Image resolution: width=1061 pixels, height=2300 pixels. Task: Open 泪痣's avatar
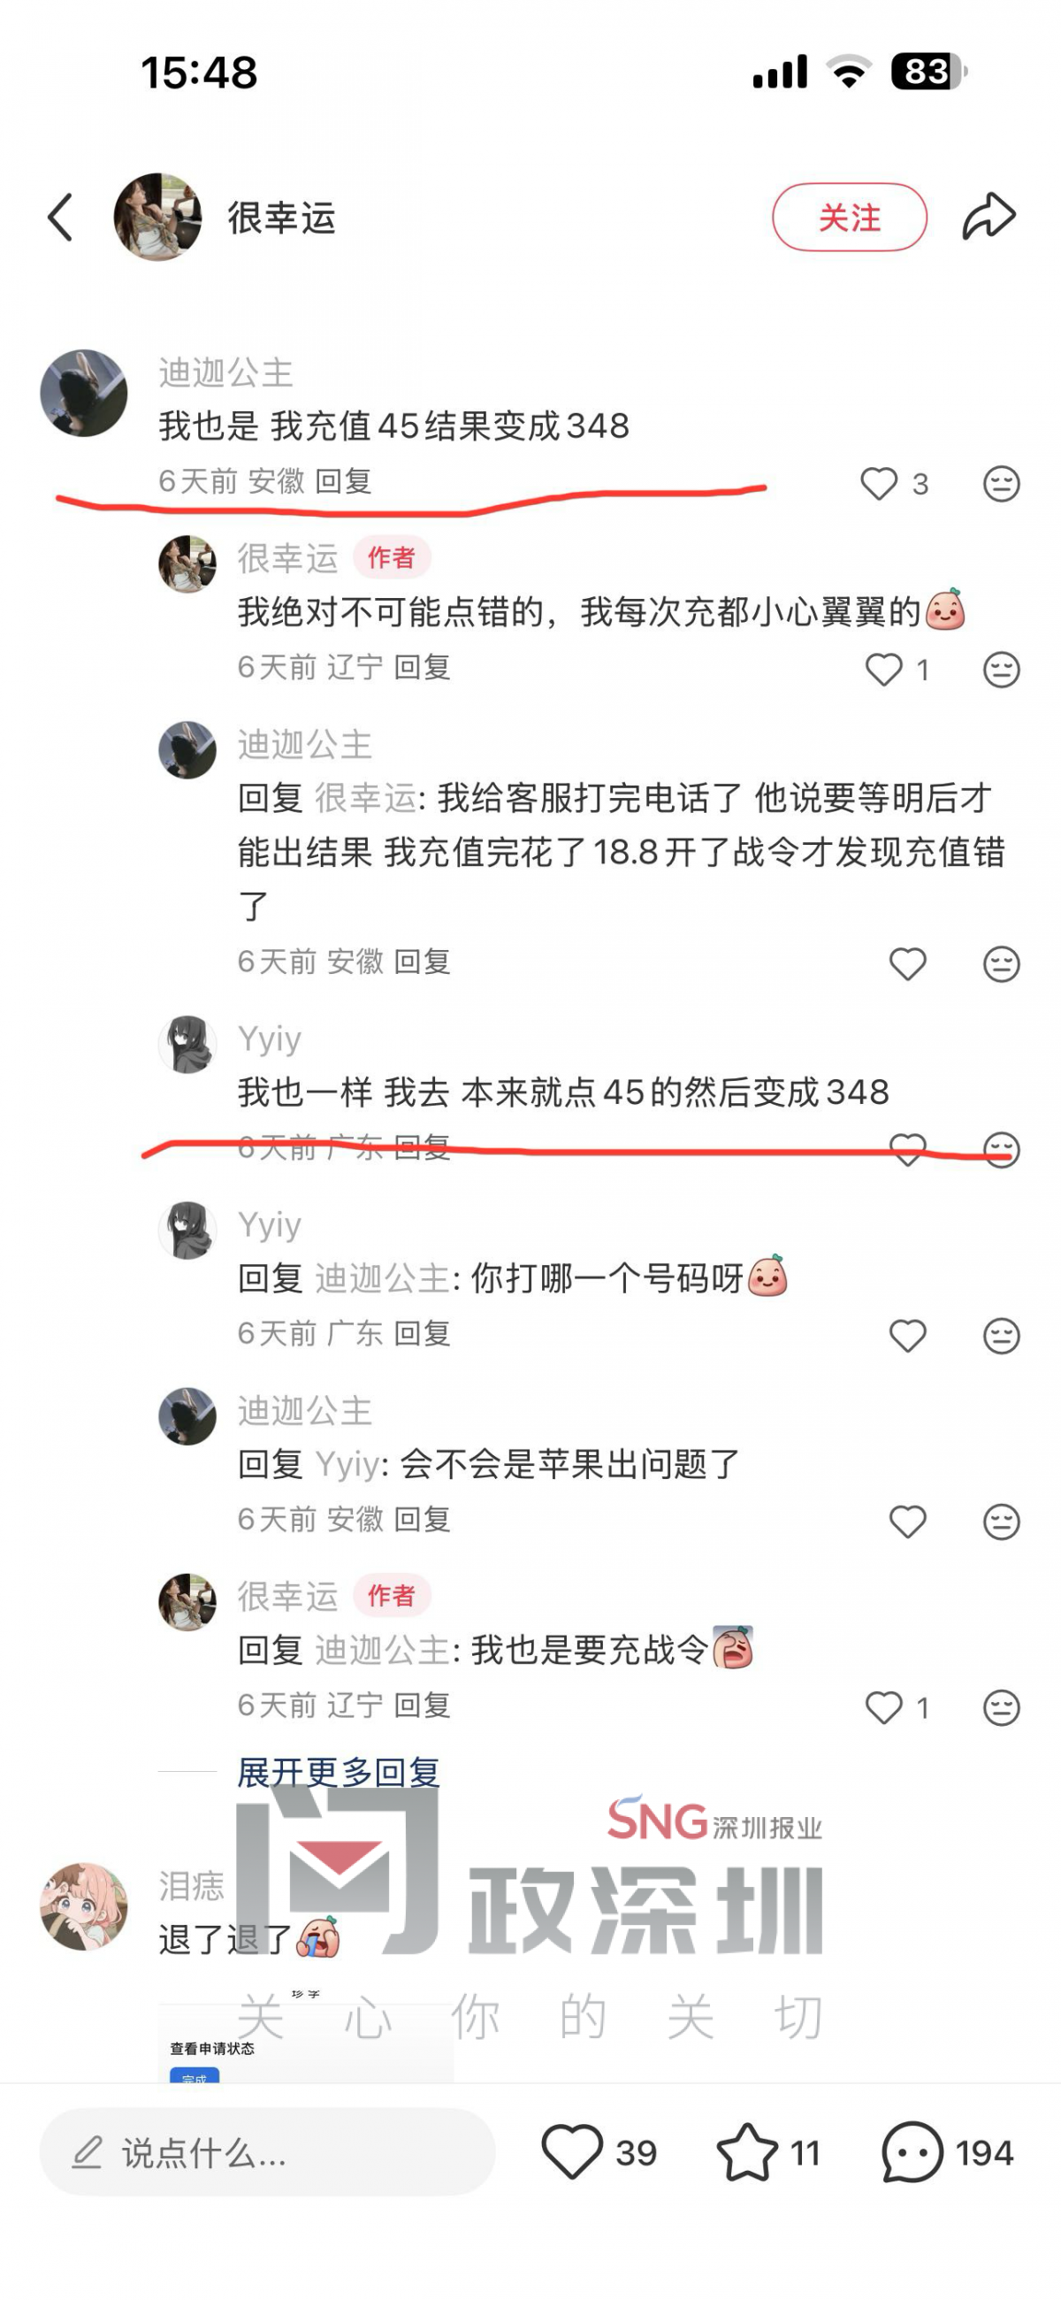[84, 1906]
